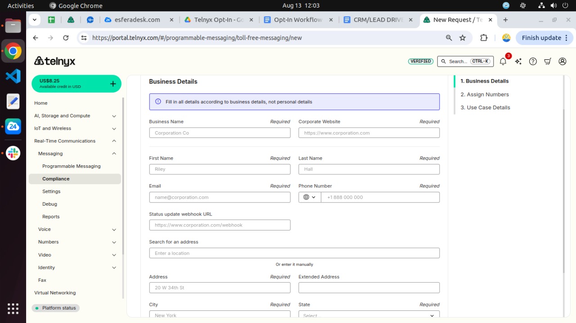Expand the AI, Storage and Compute section
Viewport: 576px width, 323px height.
coord(114,116)
